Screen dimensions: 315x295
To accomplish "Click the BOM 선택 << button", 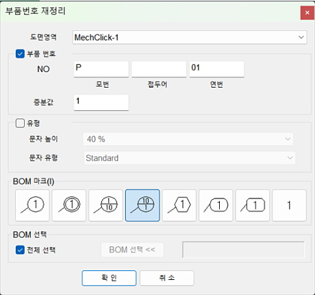I will pyautogui.click(x=132, y=250).
